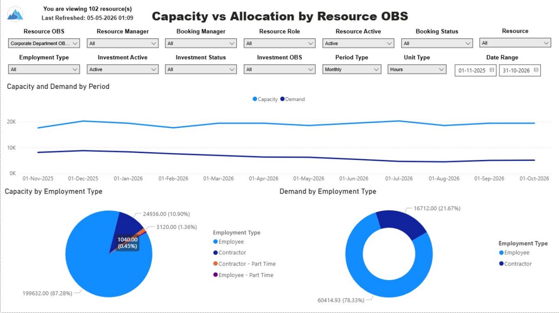
Task: Select Capacity legend marker in line chart
Action: pyautogui.click(x=255, y=99)
